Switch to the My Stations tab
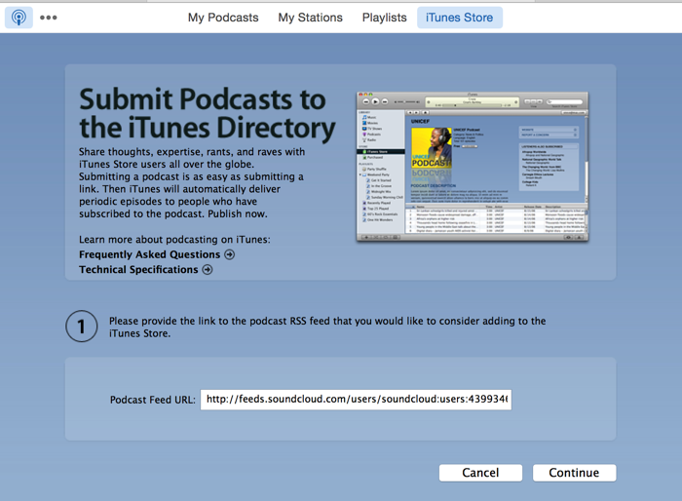682x501 pixels. click(x=310, y=18)
